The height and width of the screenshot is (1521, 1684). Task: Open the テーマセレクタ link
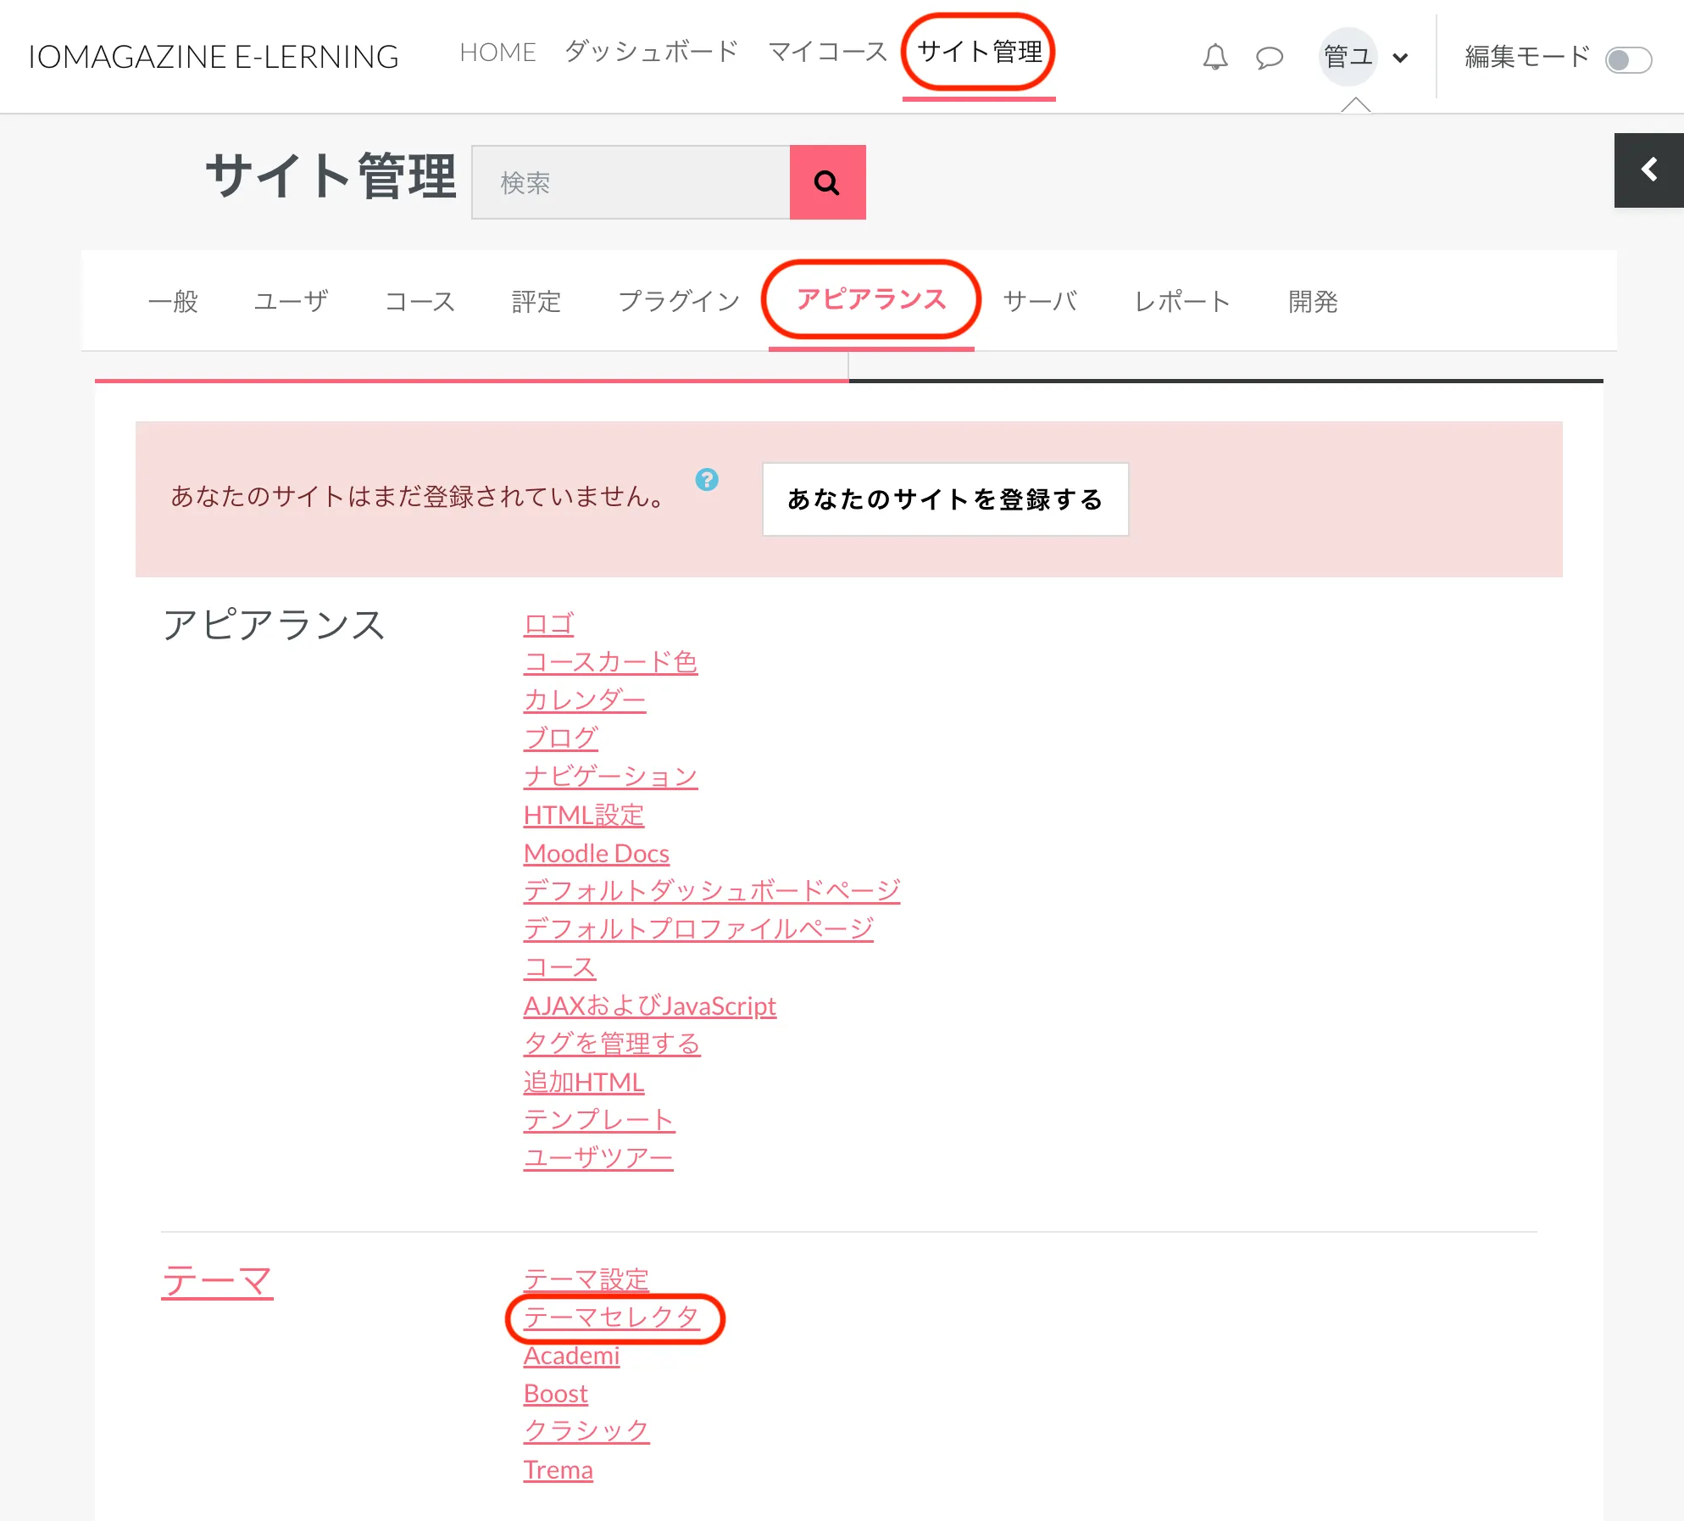pyautogui.click(x=611, y=1317)
